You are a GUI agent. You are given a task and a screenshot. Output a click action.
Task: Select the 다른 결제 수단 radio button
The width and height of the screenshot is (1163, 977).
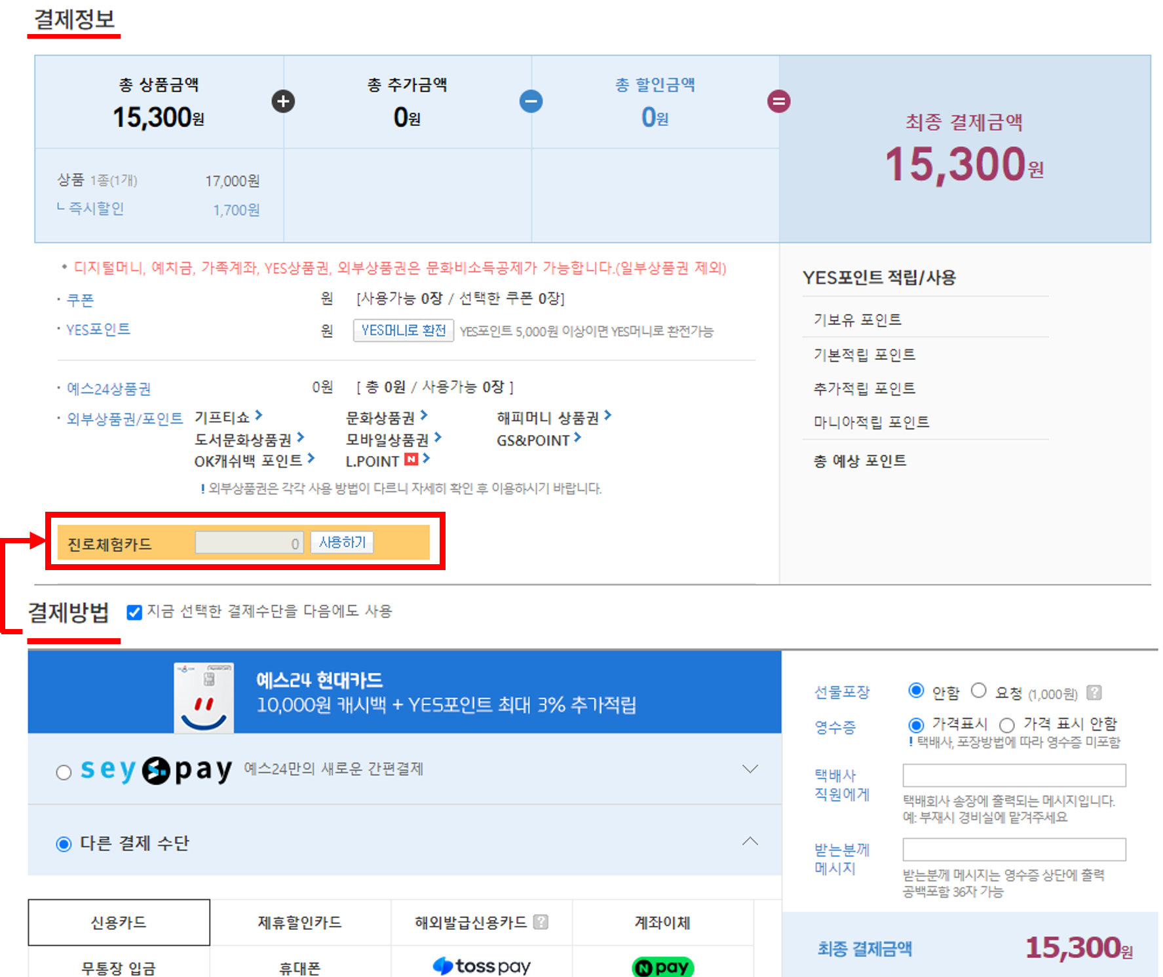point(64,843)
